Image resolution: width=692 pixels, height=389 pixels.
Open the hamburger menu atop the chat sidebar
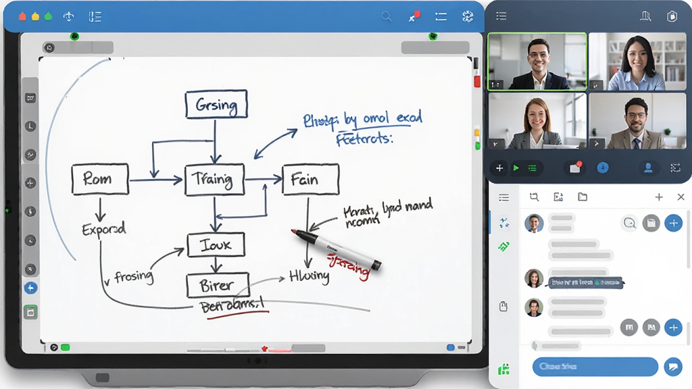[x=503, y=197]
